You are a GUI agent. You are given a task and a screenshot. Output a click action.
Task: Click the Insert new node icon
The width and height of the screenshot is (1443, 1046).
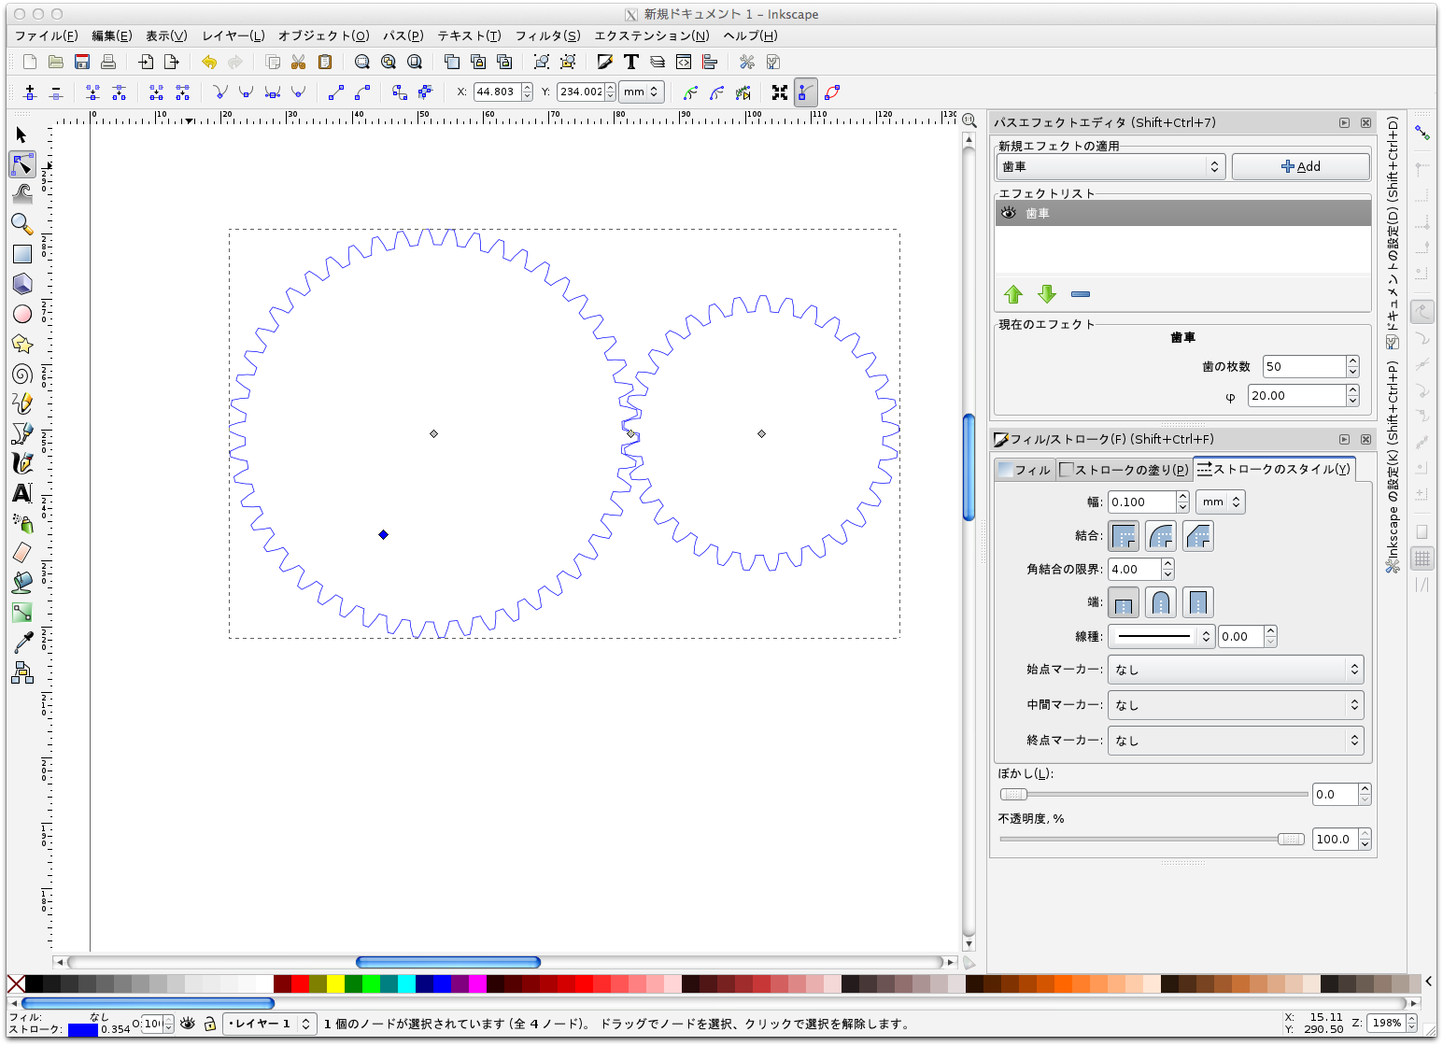(30, 92)
